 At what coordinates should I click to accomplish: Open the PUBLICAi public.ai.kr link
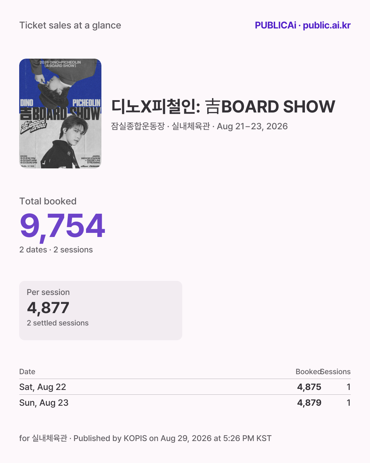(x=303, y=25)
